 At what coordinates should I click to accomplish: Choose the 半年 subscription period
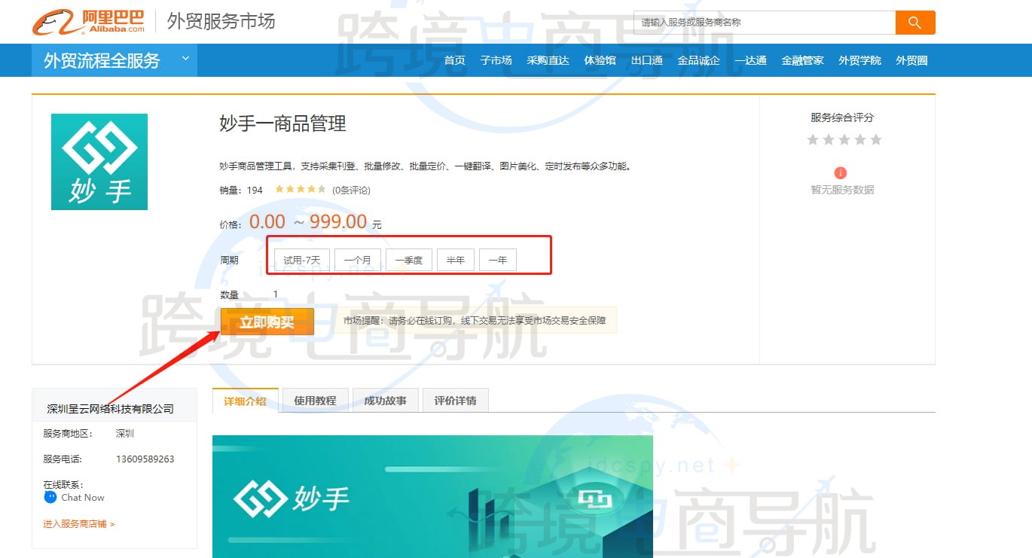[x=455, y=260]
